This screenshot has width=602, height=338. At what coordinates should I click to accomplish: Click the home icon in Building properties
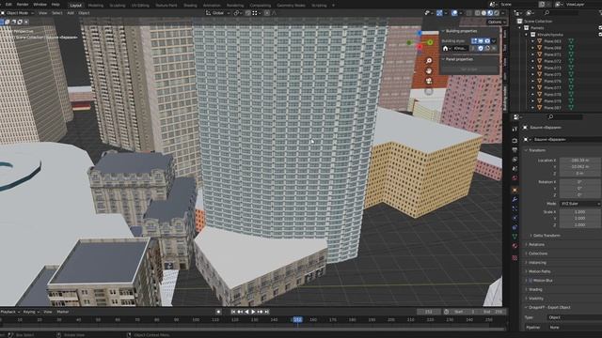(445, 48)
